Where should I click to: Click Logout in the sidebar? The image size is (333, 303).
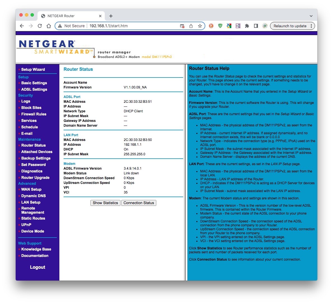[x=38, y=267]
